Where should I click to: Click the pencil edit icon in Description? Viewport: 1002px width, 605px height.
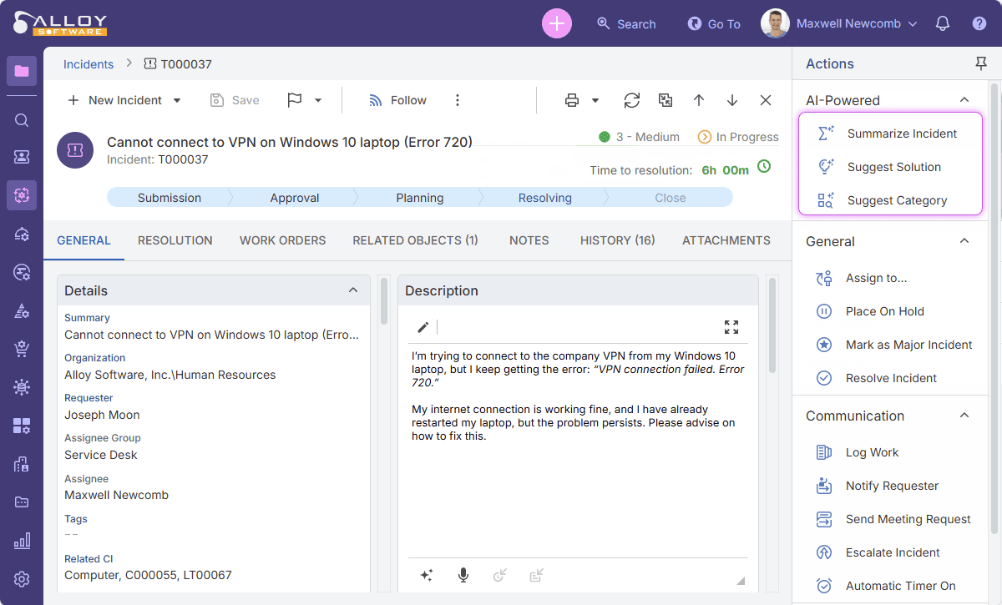point(423,327)
